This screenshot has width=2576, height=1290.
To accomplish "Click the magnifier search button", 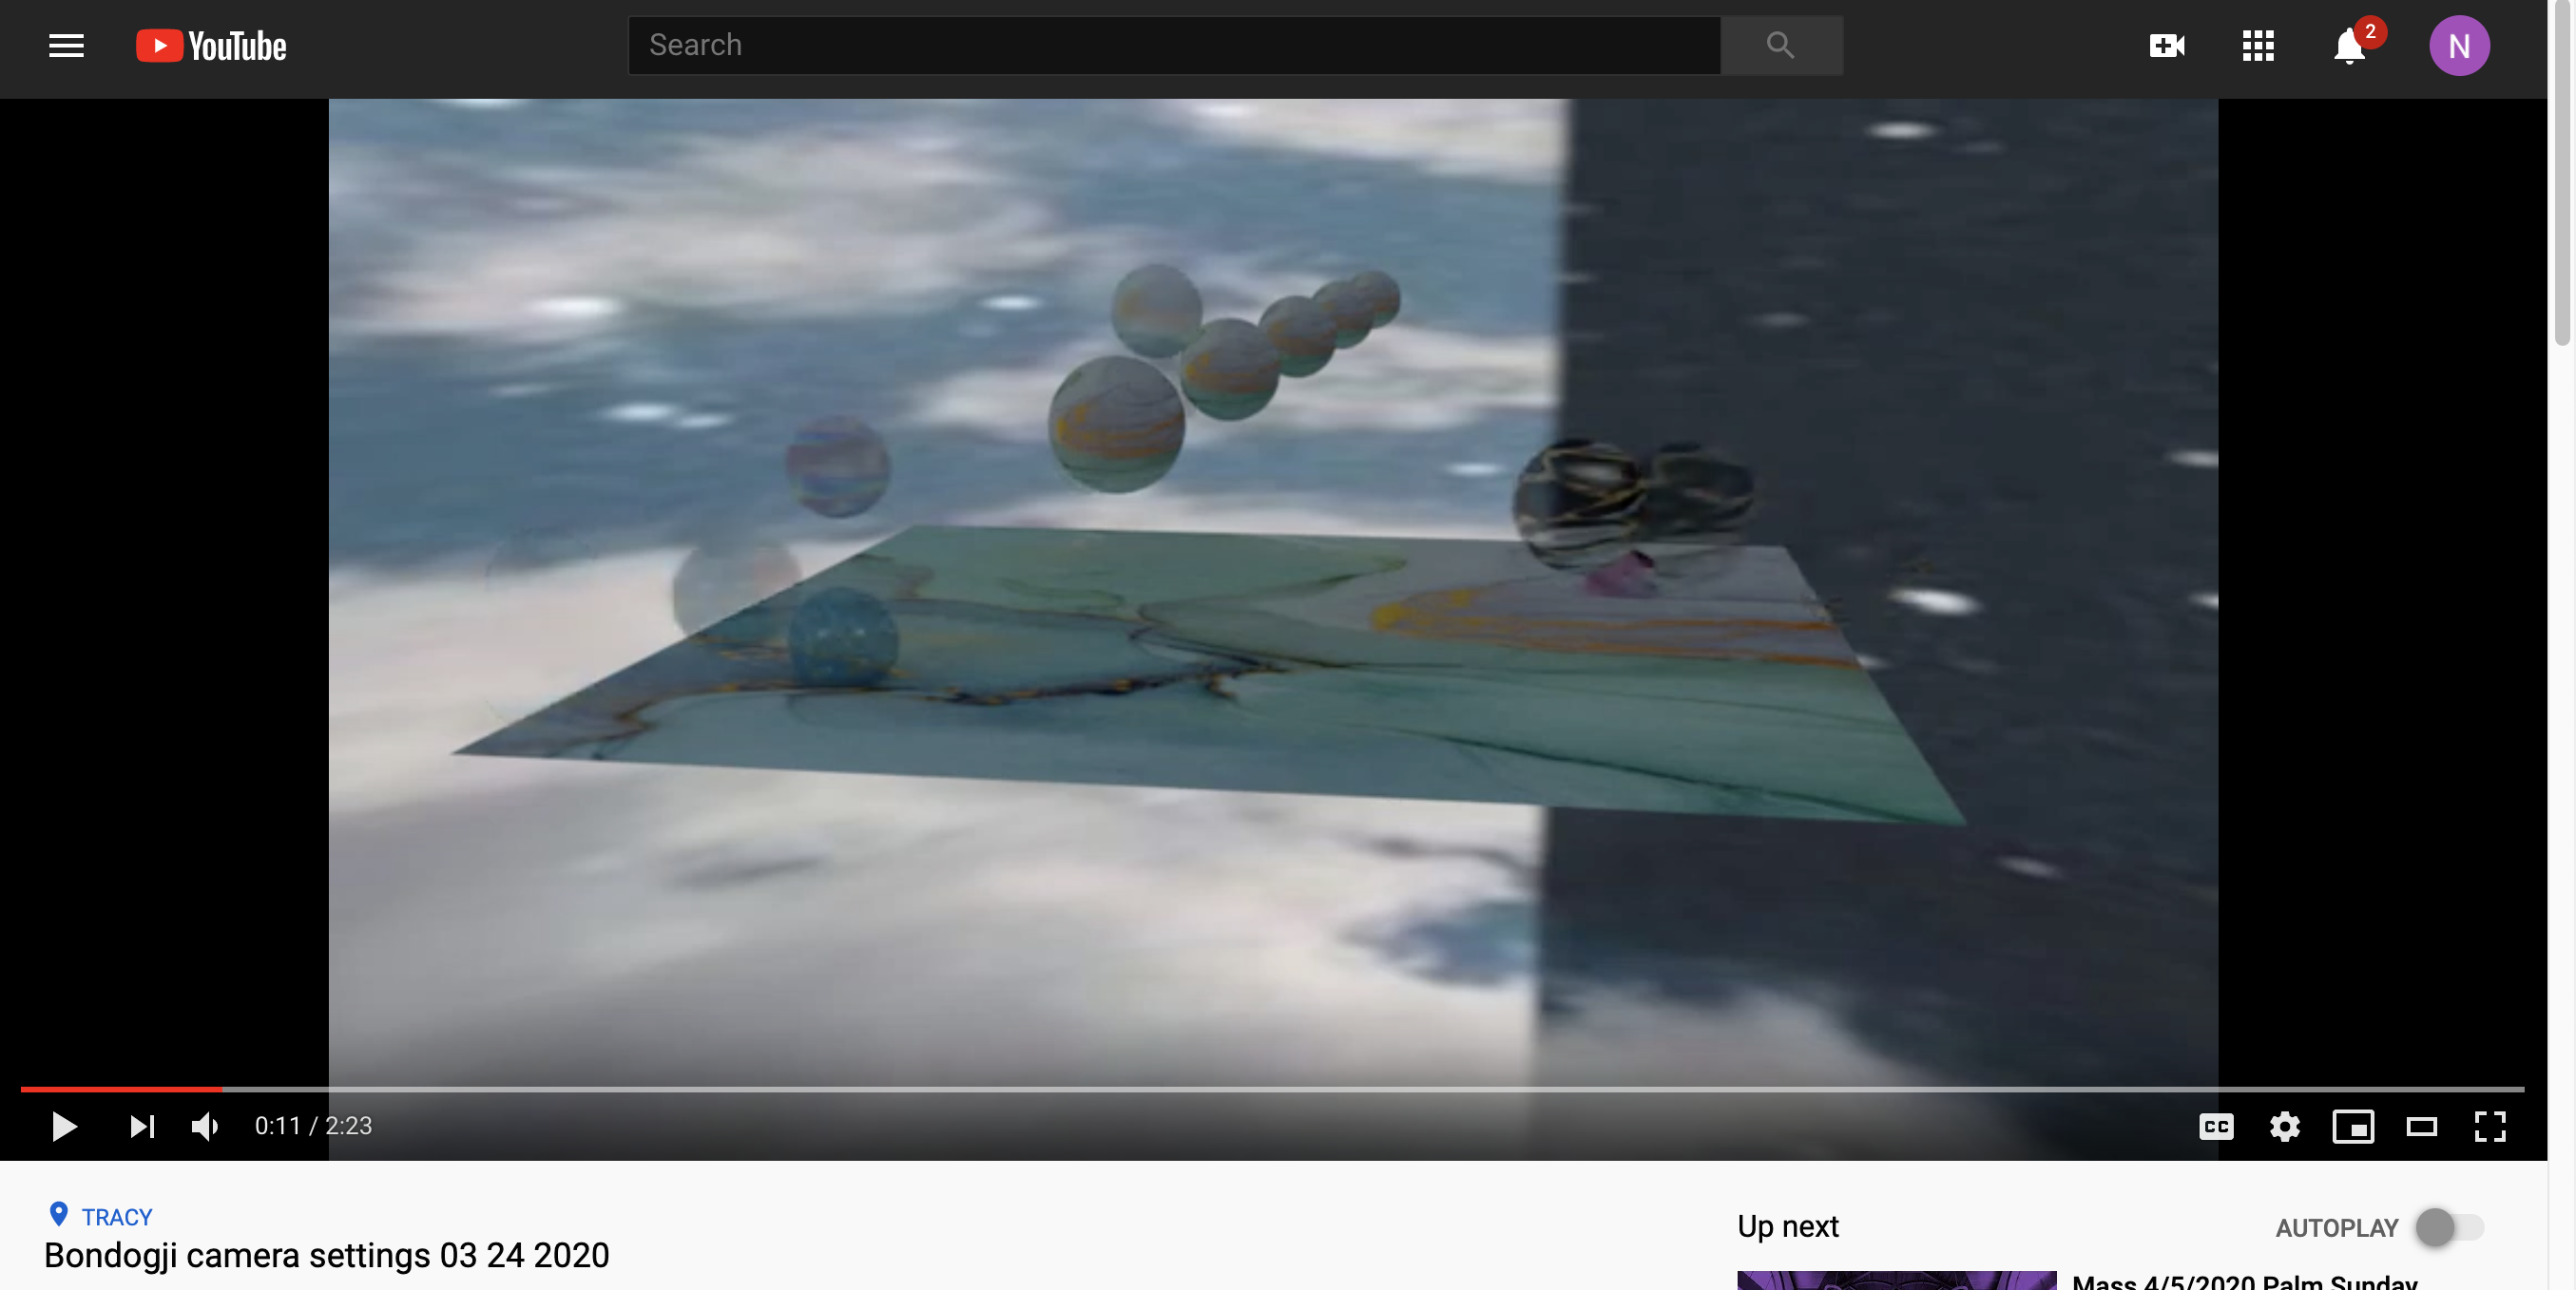I will point(1781,45).
